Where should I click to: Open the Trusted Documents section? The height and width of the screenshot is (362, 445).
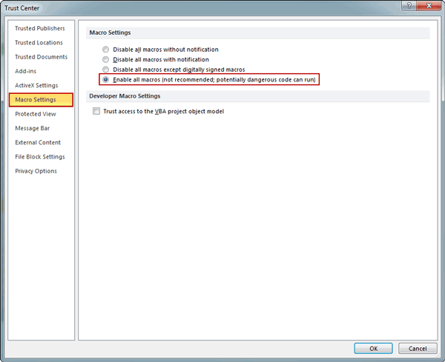click(x=41, y=57)
